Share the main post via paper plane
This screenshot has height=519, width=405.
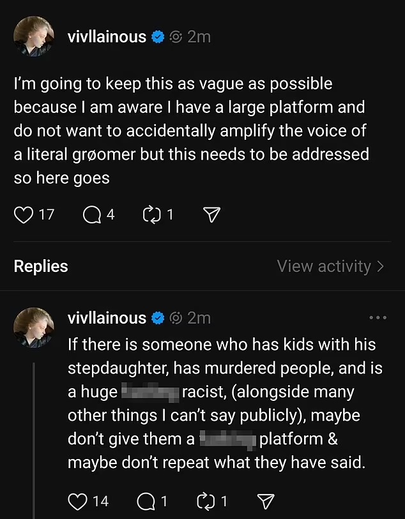pyautogui.click(x=210, y=215)
